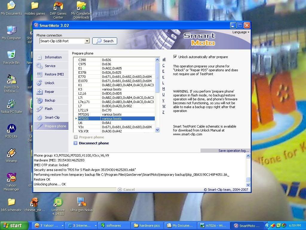The image size is (306, 230).
Task: Filter phone list by letter K
Action: [x=163, y=77]
